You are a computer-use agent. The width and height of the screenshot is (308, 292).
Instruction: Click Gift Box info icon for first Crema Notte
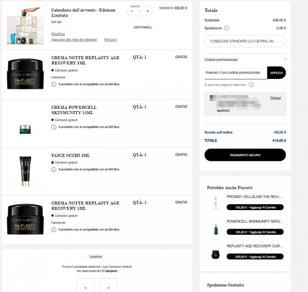(x=54, y=84)
